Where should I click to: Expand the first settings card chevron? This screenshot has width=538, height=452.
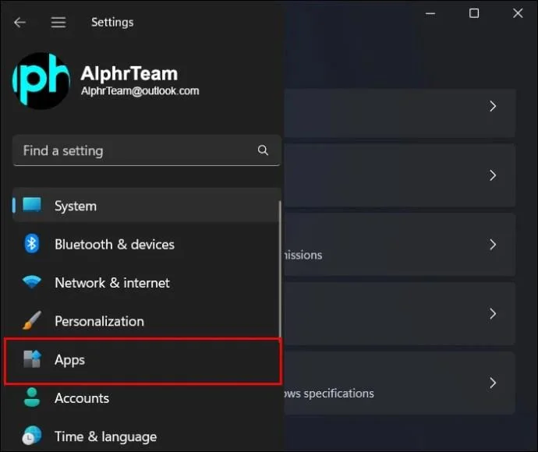tap(492, 106)
